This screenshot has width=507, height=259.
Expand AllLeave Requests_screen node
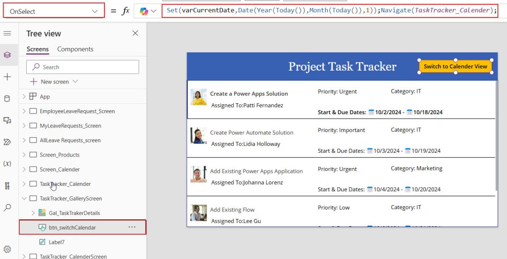[24, 140]
